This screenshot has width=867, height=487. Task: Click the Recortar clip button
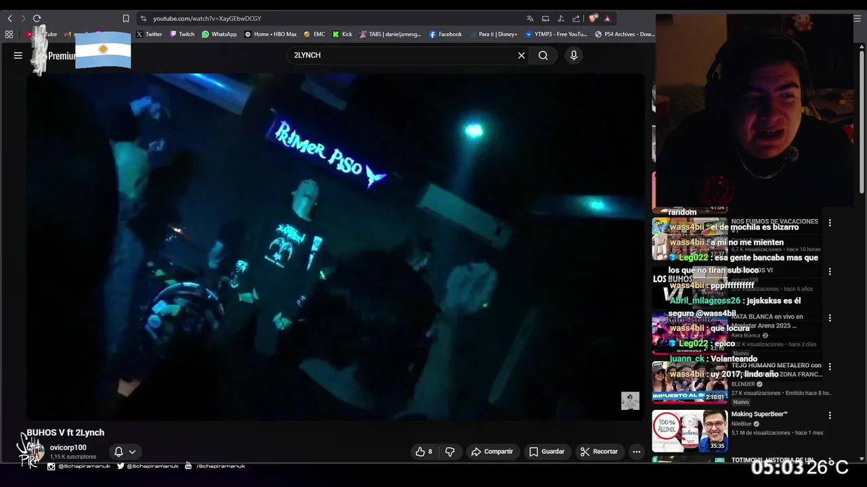click(599, 452)
